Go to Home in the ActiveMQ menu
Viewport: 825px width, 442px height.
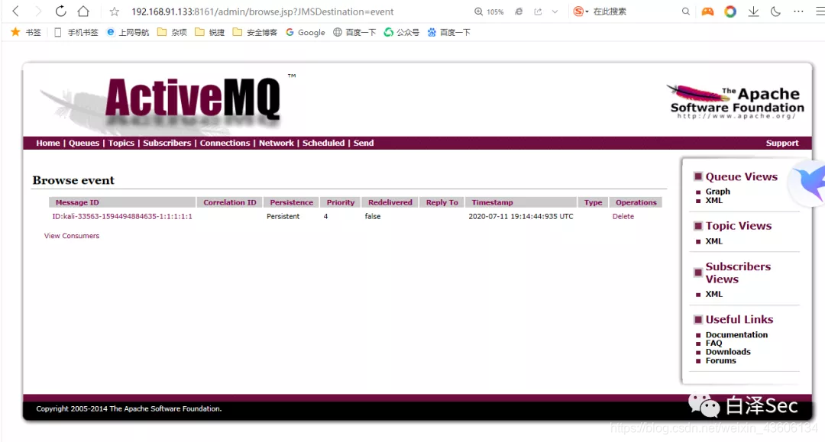click(48, 143)
